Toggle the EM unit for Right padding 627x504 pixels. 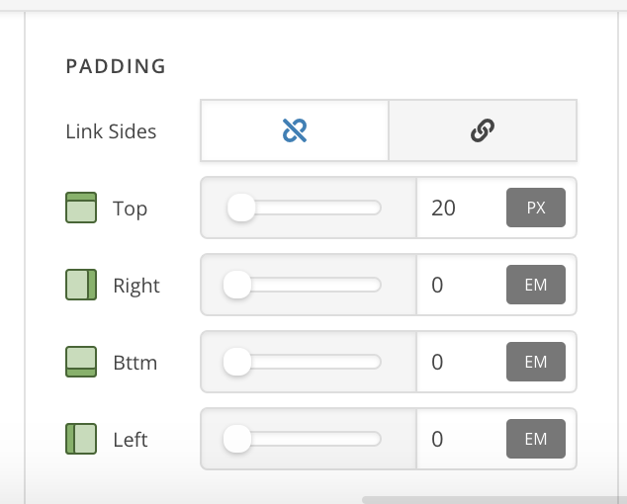[x=535, y=286]
